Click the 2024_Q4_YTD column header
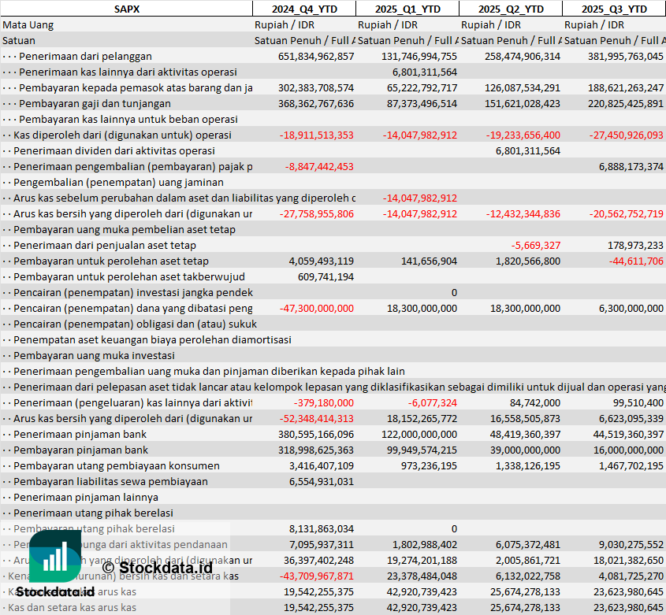Viewport: 666px width, 615px height. (303, 9)
